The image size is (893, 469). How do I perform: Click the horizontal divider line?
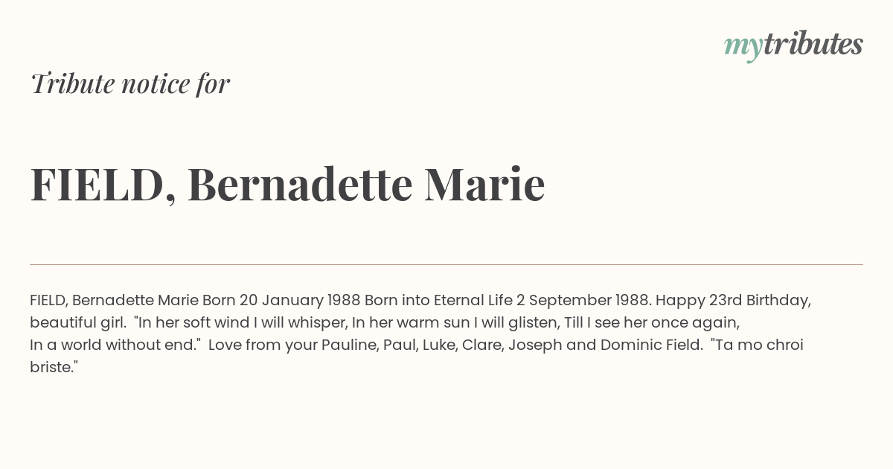pyautogui.click(x=446, y=264)
